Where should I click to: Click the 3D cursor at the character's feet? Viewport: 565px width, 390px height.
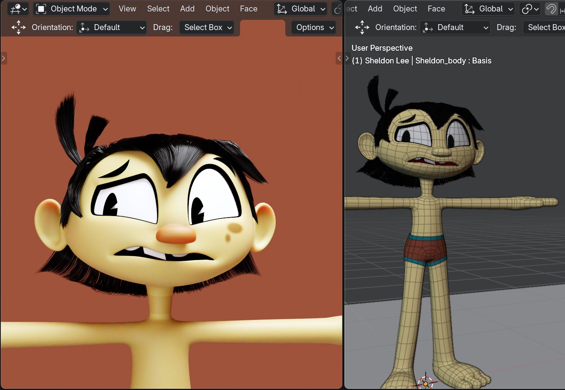(x=425, y=383)
